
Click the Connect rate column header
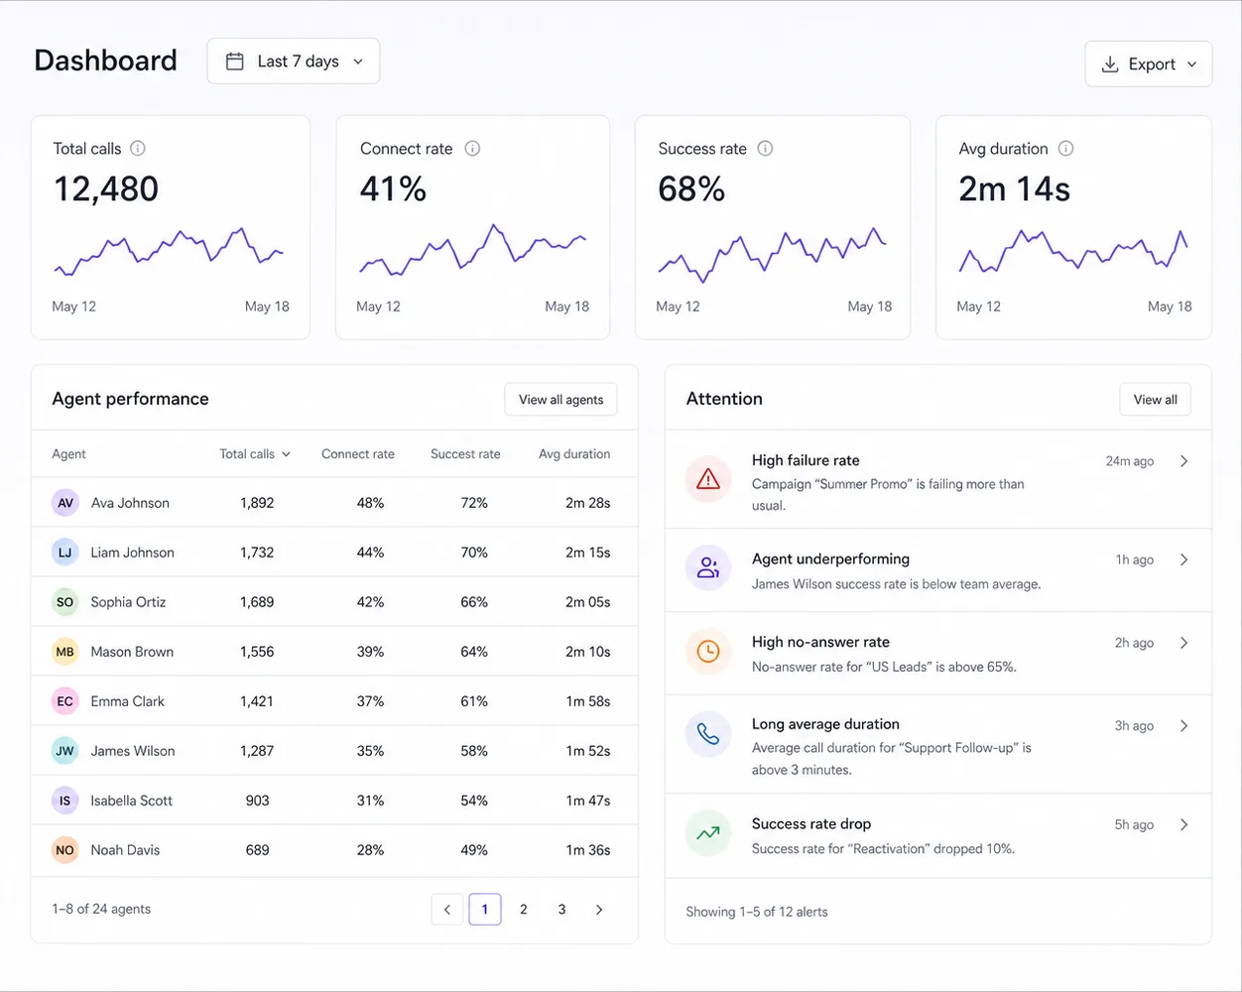[x=358, y=454]
